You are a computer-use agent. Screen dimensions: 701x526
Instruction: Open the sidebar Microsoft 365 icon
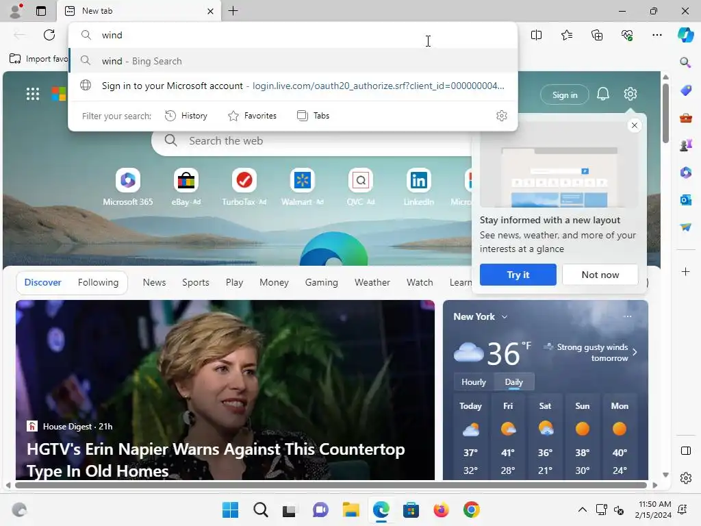[685, 172]
